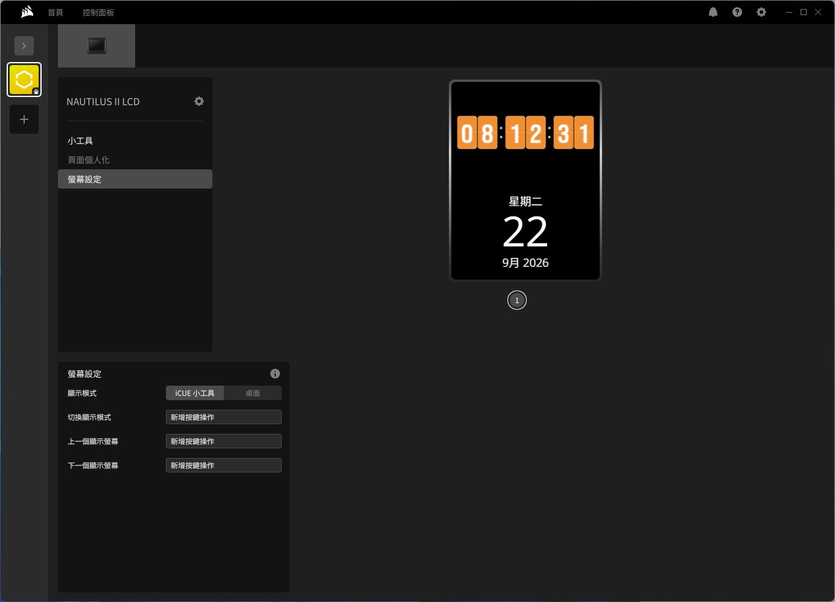The height and width of the screenshot is (602, 835).
Task: Set key action for 下一個顯示螢幕
Action: click(x=224, y=465)
